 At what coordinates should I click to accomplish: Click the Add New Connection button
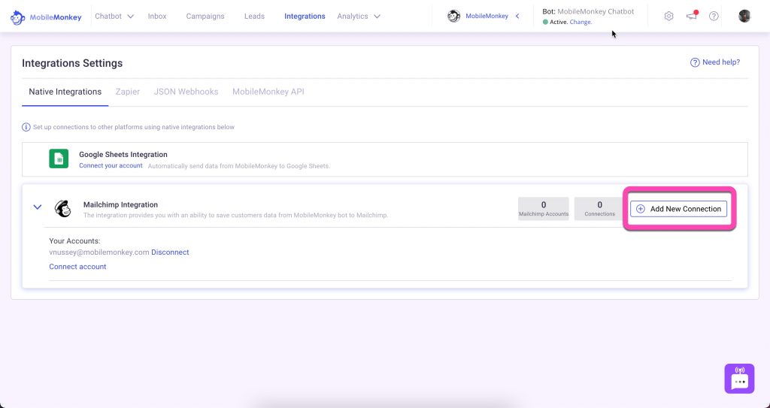coord(679,209)
